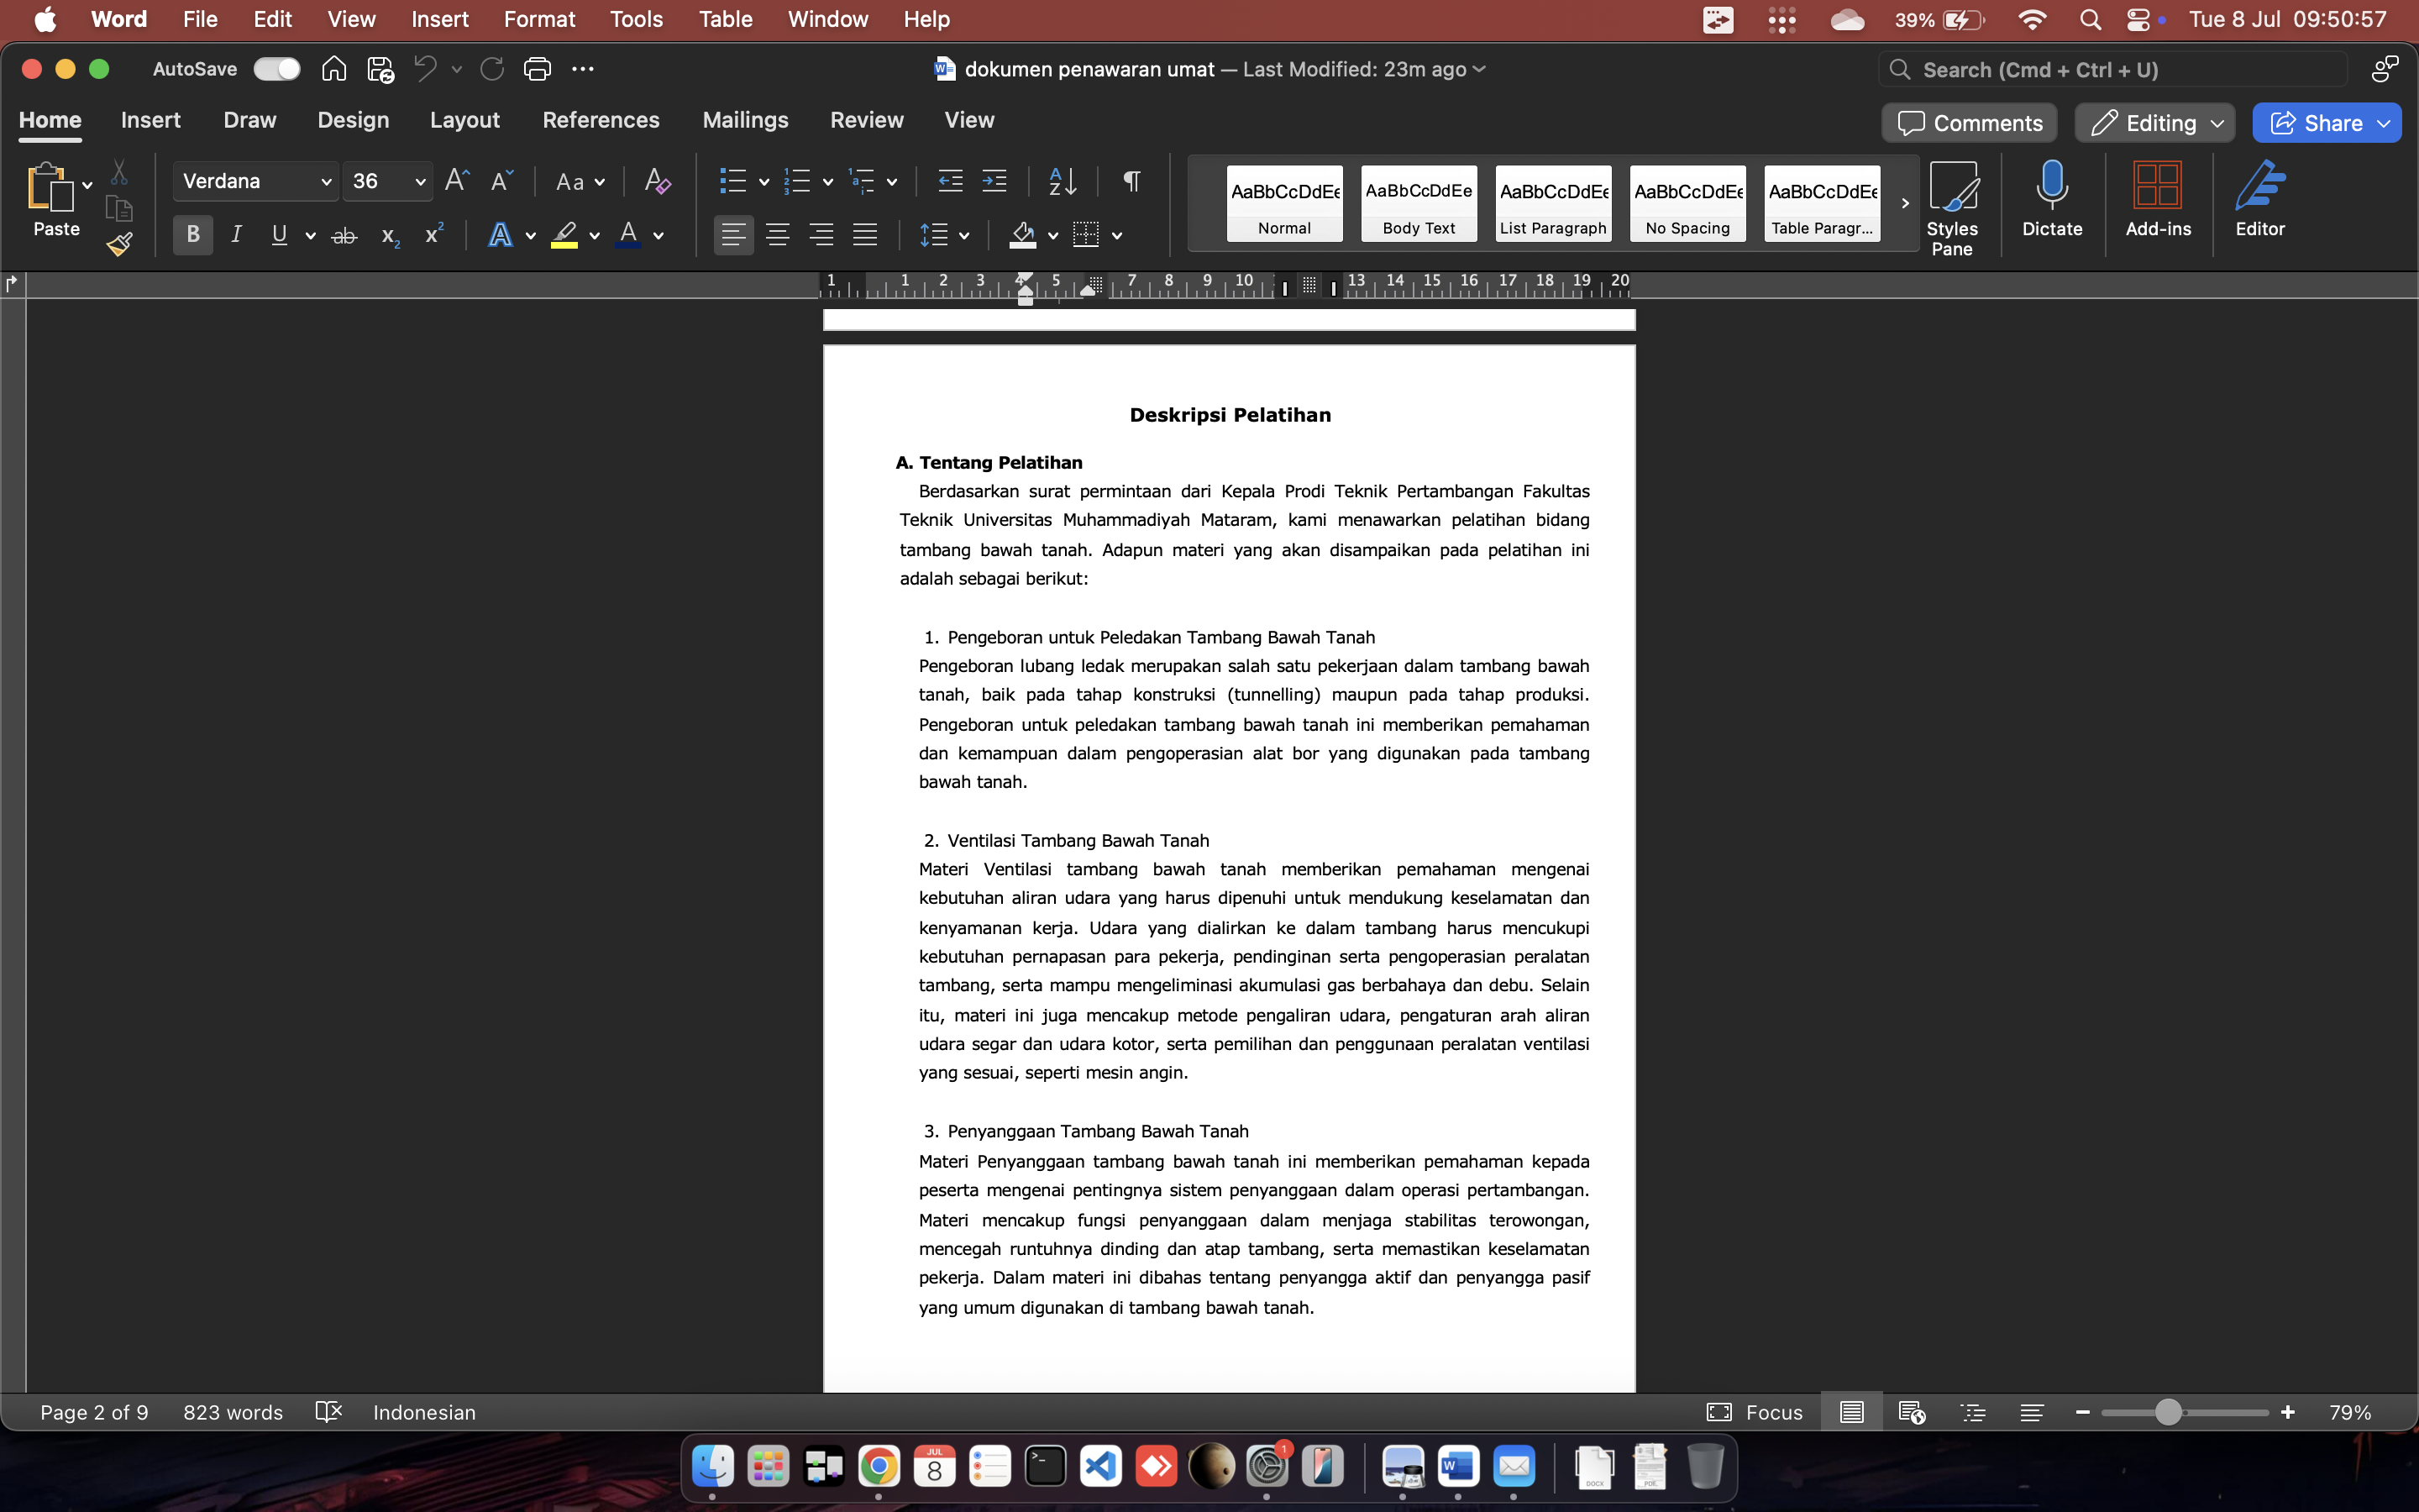Toggle Bold formatting button

coord(193,235)
